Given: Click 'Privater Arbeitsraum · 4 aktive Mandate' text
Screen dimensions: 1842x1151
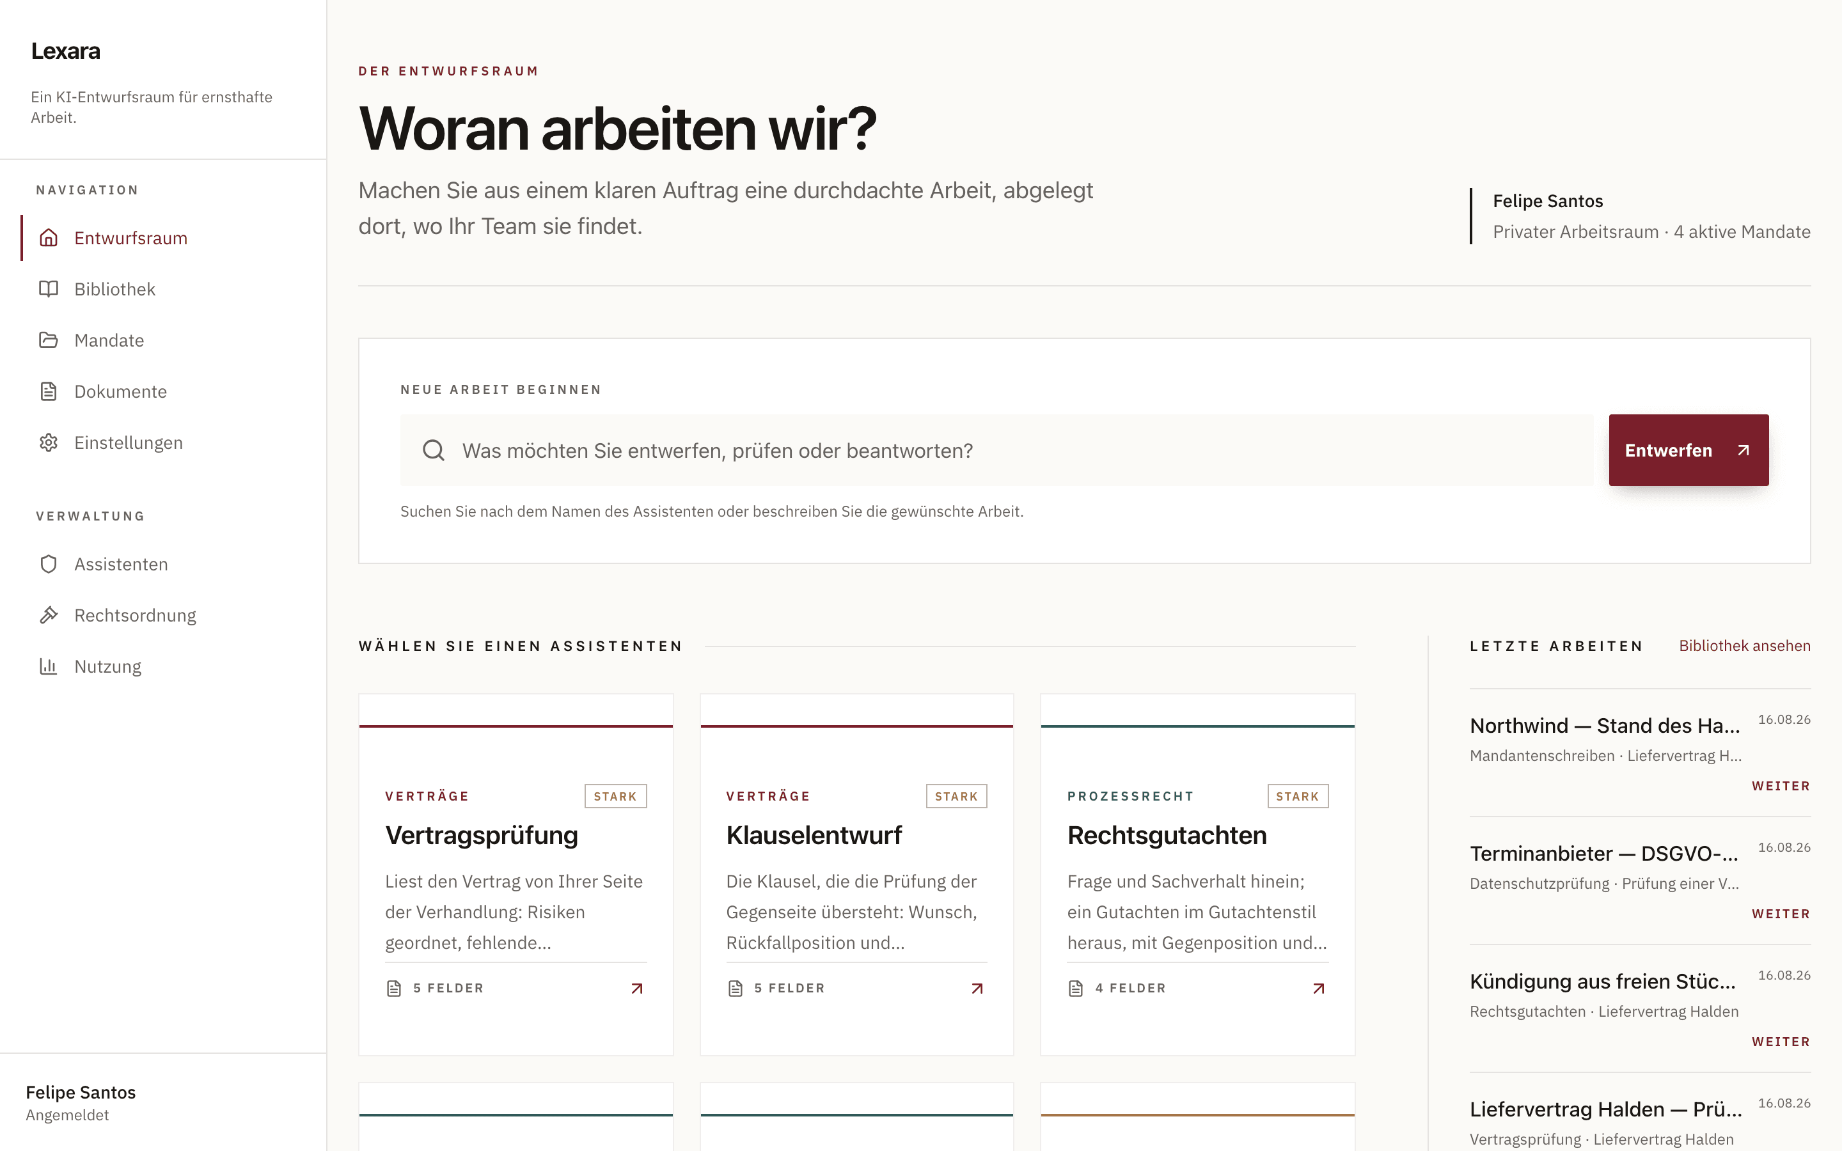Looking at the screenshot, I should [1651, 231].
